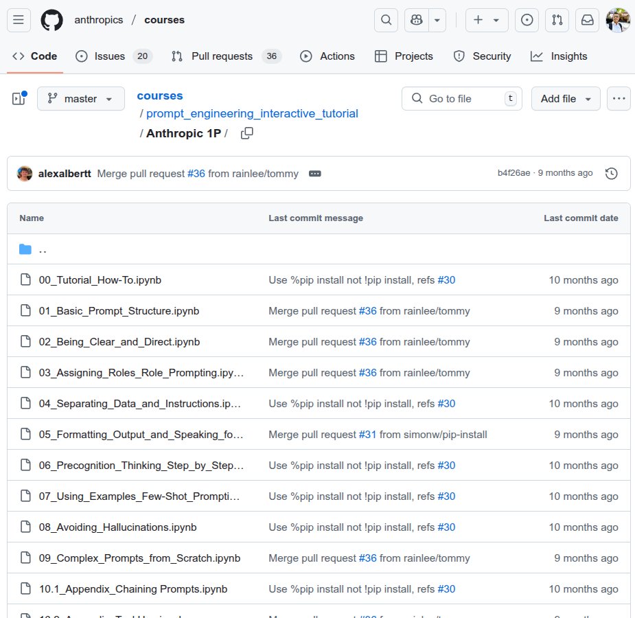This screenshot has width=635, height=618.
Task: Expand the Copilot dropdown arrow
Action: 437,20
